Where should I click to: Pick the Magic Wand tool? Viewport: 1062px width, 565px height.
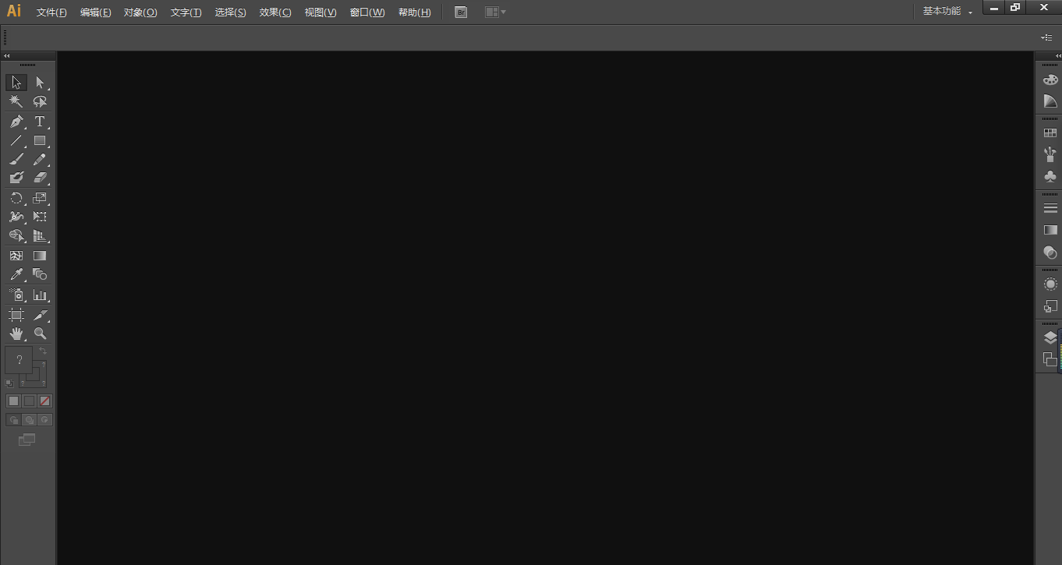tap(16, 102)
